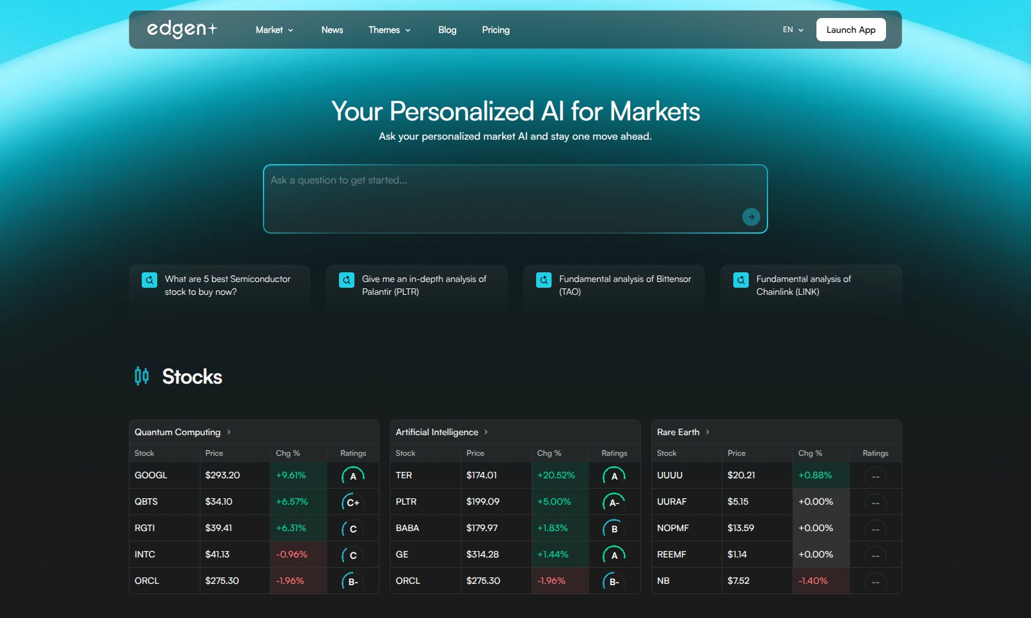Click GOOGL price $293.20

222,475
